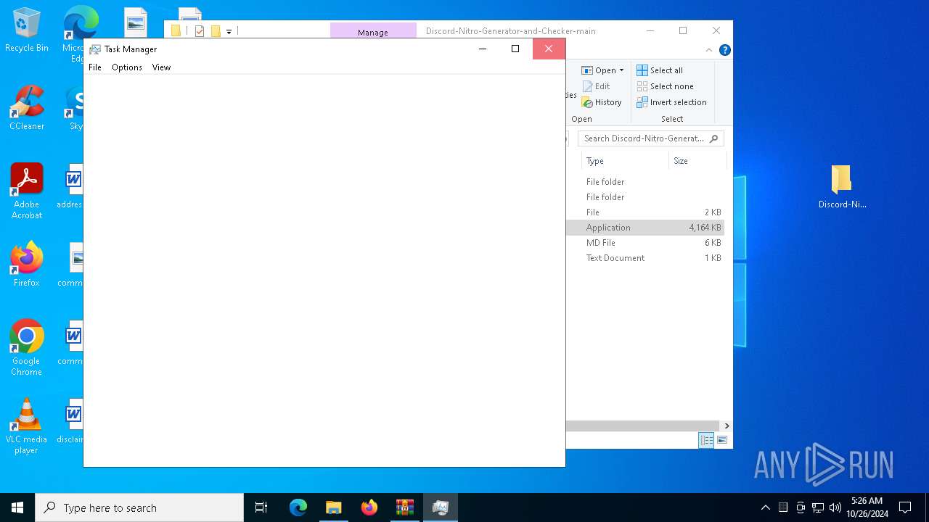Viewport: 929px width, 522px height.
Task: Sort files by the Type column header
Action: point(624,161)
